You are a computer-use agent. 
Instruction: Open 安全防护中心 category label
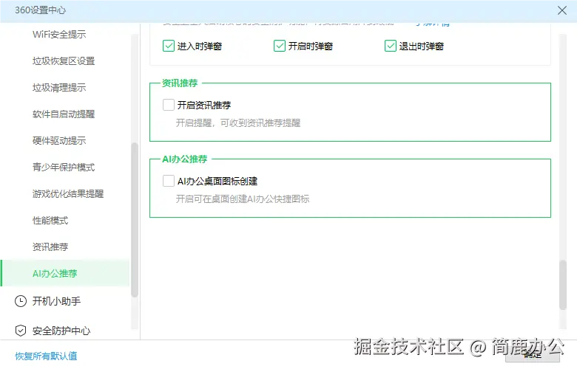[x=61, y=331]
